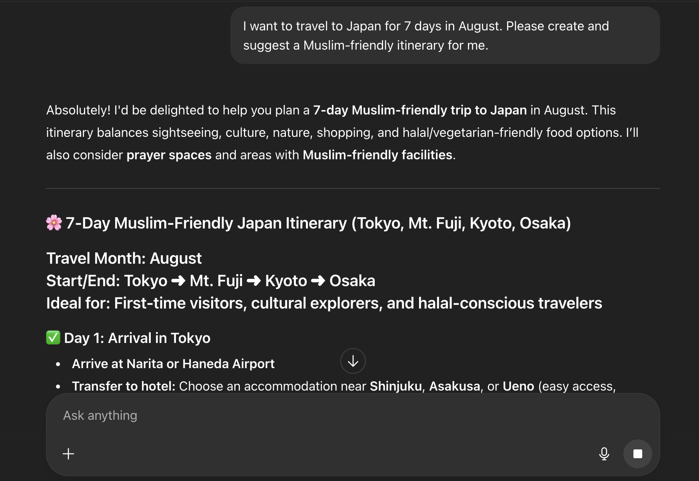Click the user's Japan travel message bubble
699x481 pixels.
(x=445, y=36)
